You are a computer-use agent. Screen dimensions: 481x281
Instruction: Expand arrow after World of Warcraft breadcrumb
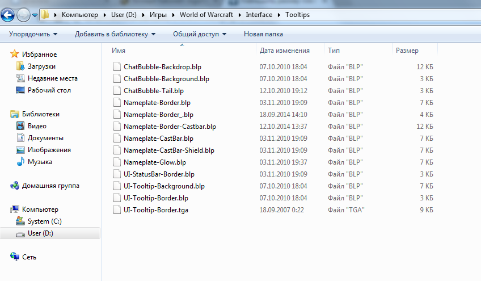pos(239,15)
